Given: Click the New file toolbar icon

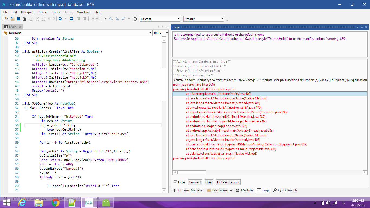Looking at the screenshot, I should [6, 19].
